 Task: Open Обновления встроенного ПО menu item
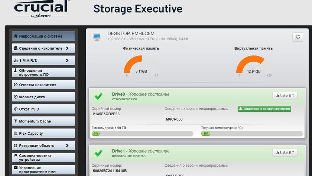point(43,72)
